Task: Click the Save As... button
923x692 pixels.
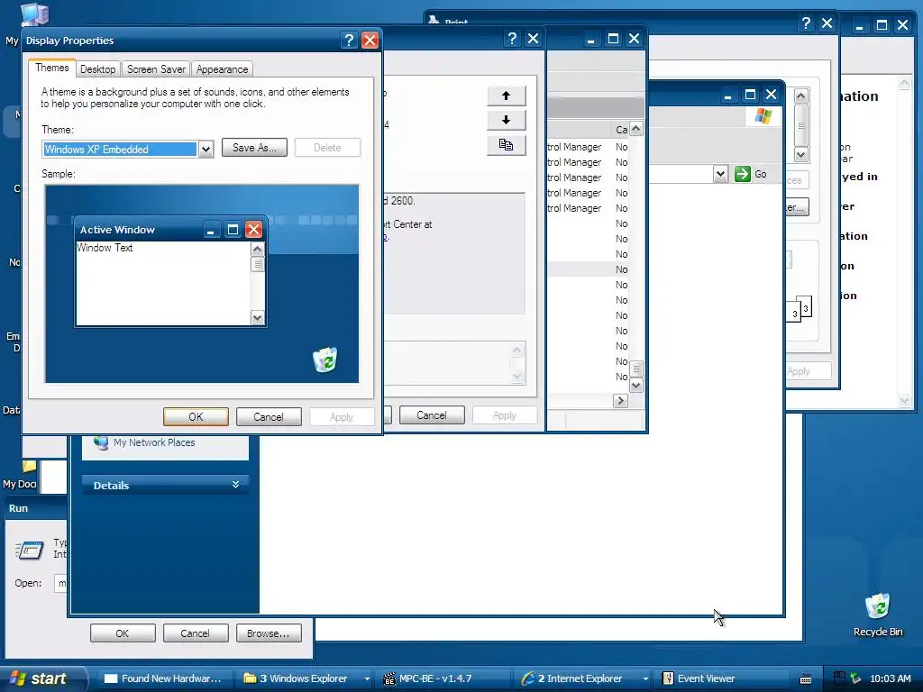Action: click(254, 148)
